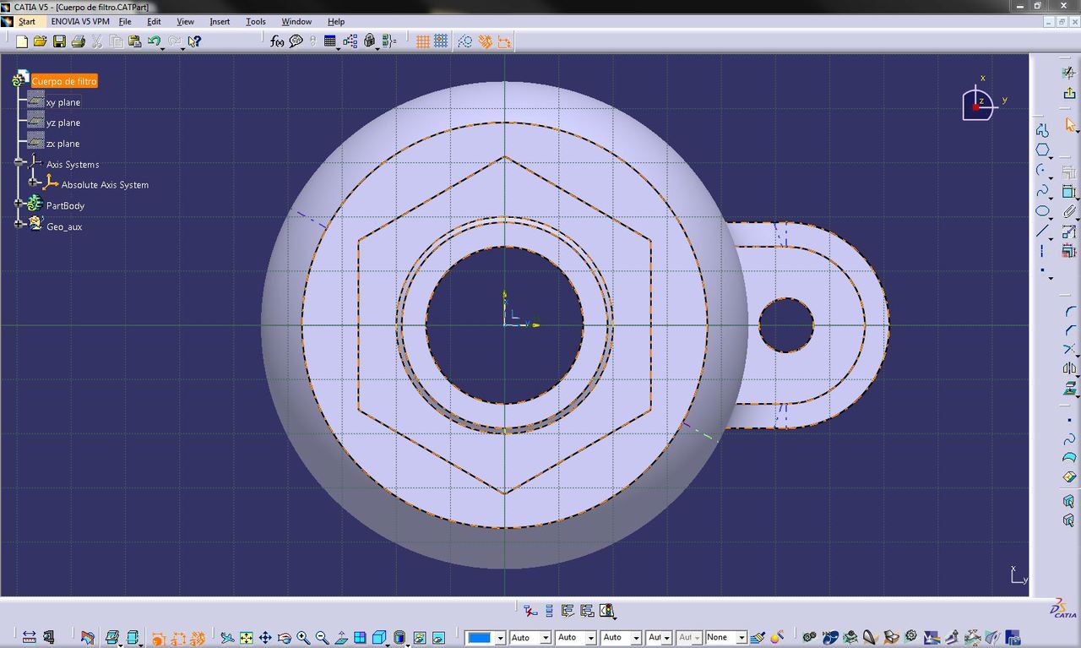Open the Design Table icon
The image size is (1081, 648).
(x=330, y=41)
